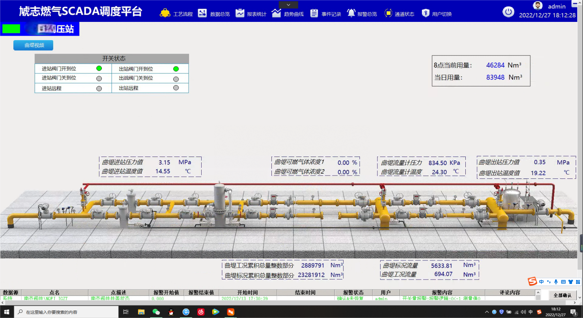The image size is (583, 318).
Task: Open 事件记录 event log
Action: (325, 13)
